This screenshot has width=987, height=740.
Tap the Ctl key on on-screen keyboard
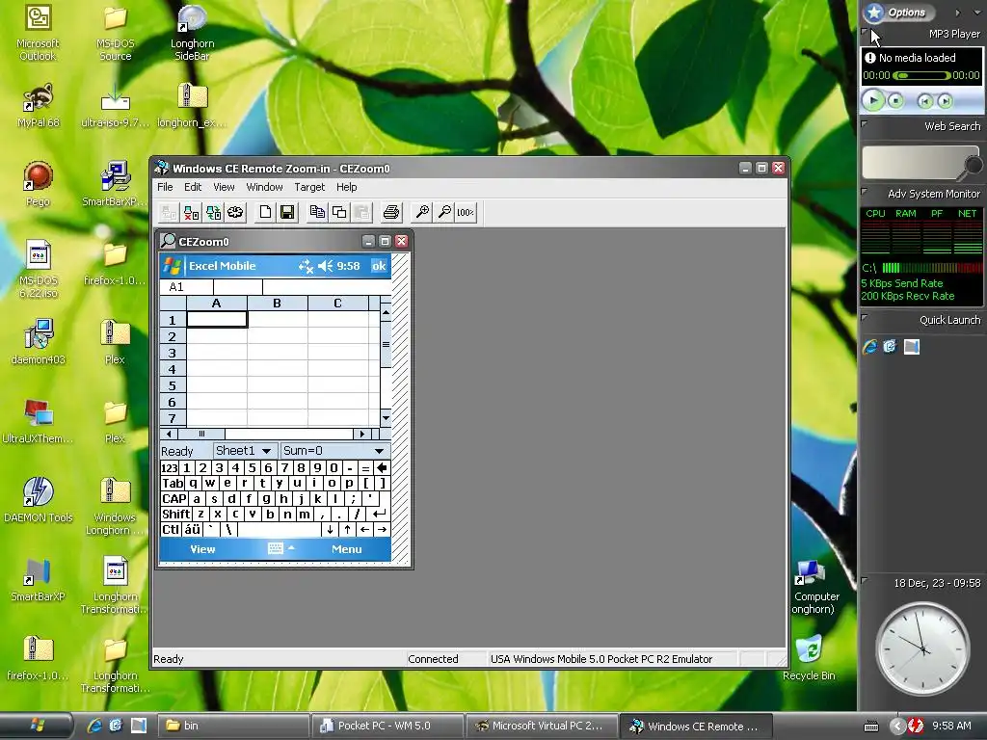pos(171,529)
